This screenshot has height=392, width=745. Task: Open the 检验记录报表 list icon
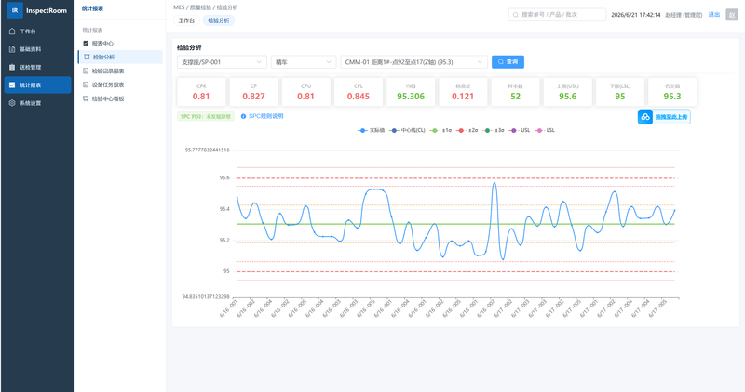[x=86, y=72]
